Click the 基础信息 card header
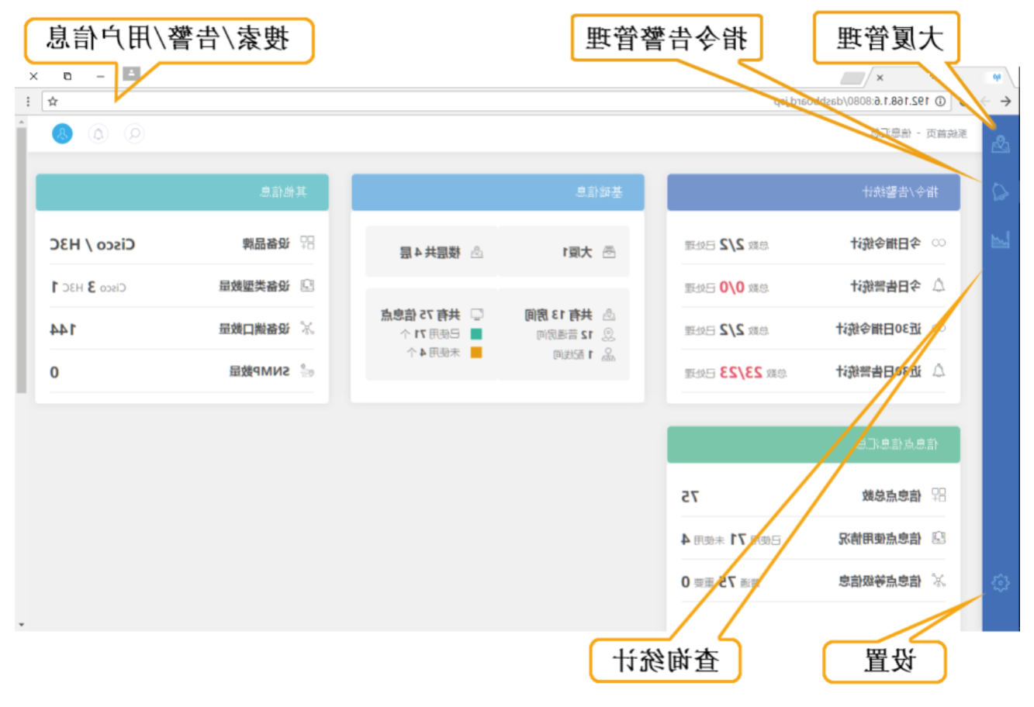 (498, 192)
